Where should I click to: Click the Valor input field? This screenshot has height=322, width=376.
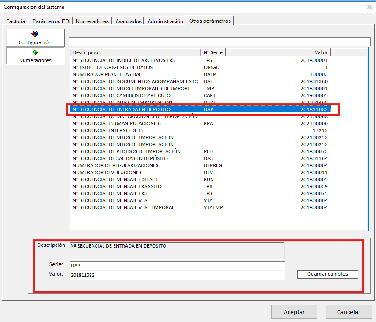tap(177, 275)
